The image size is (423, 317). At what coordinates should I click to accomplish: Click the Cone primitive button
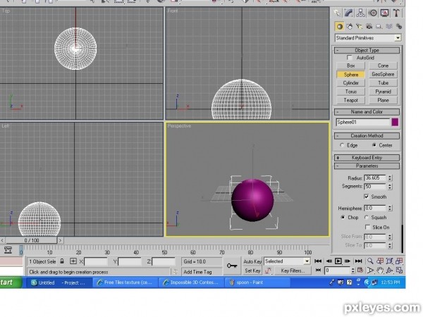383,66
